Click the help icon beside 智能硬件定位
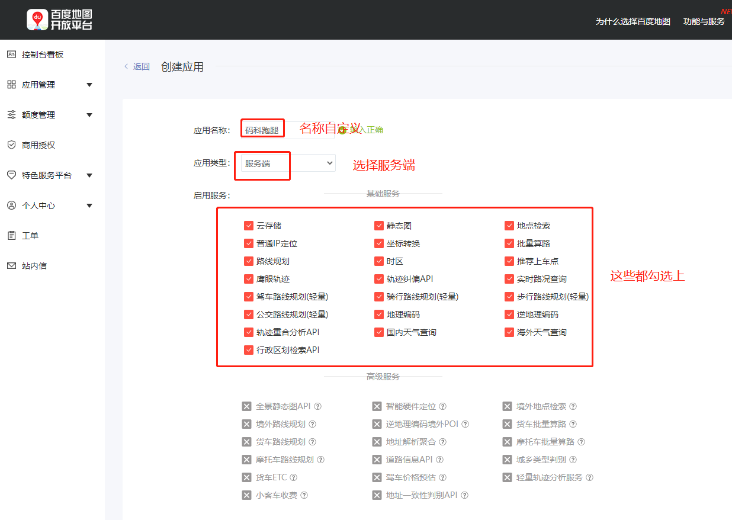Viewport: 732px width, 520px height. pyautogui.click(x=443, y=406)
